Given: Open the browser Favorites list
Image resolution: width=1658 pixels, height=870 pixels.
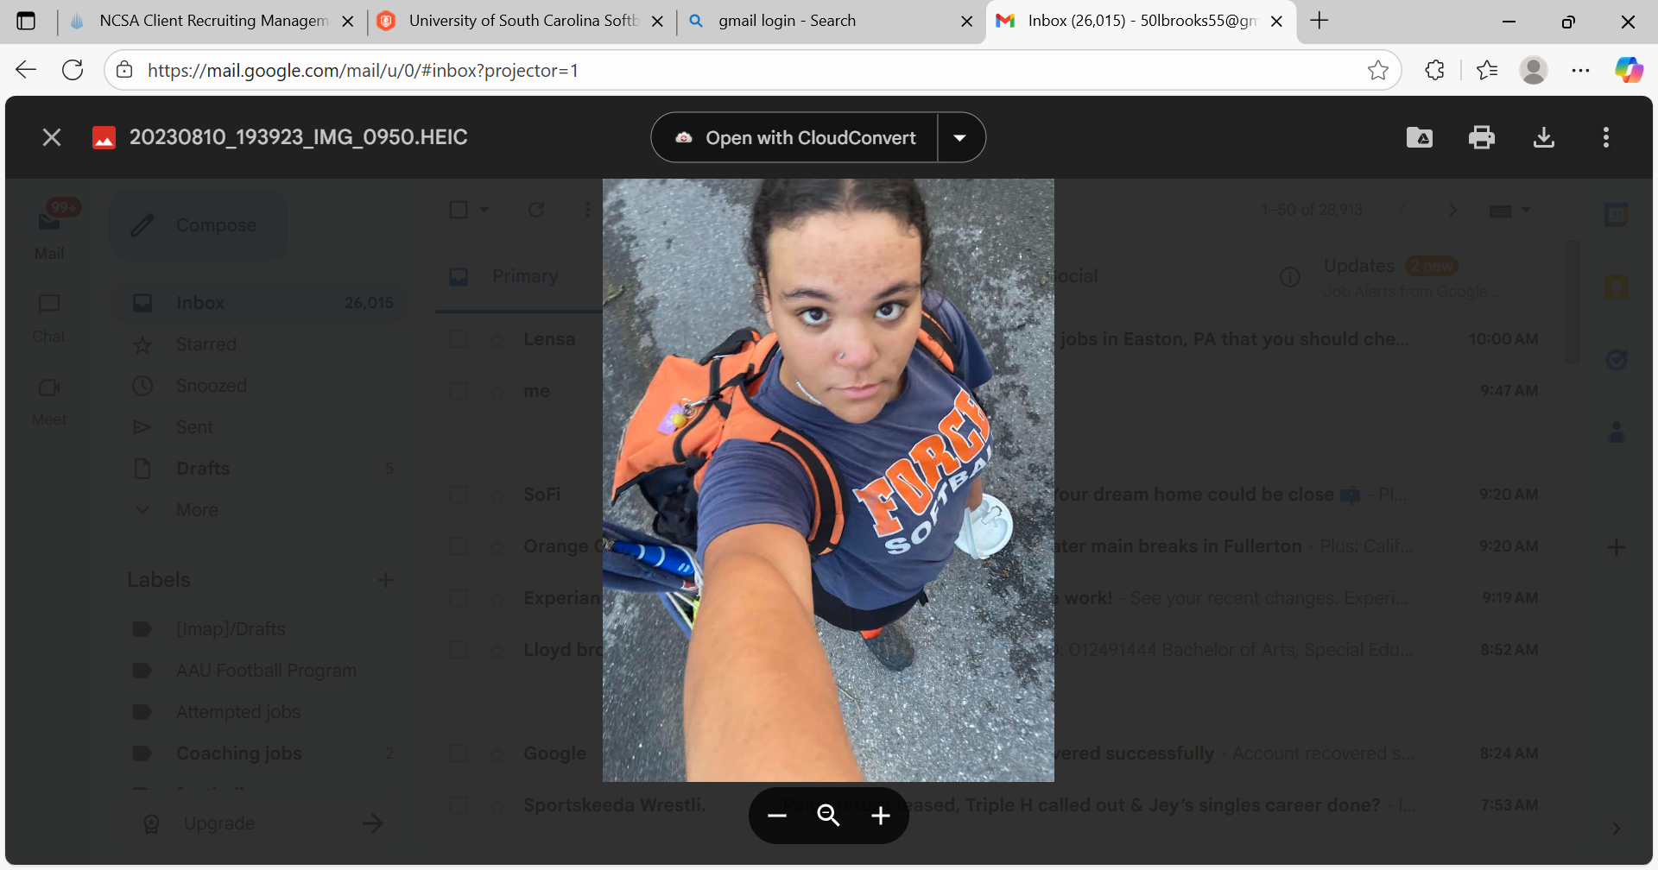Looking at the screenshot, I should 1487,70.
